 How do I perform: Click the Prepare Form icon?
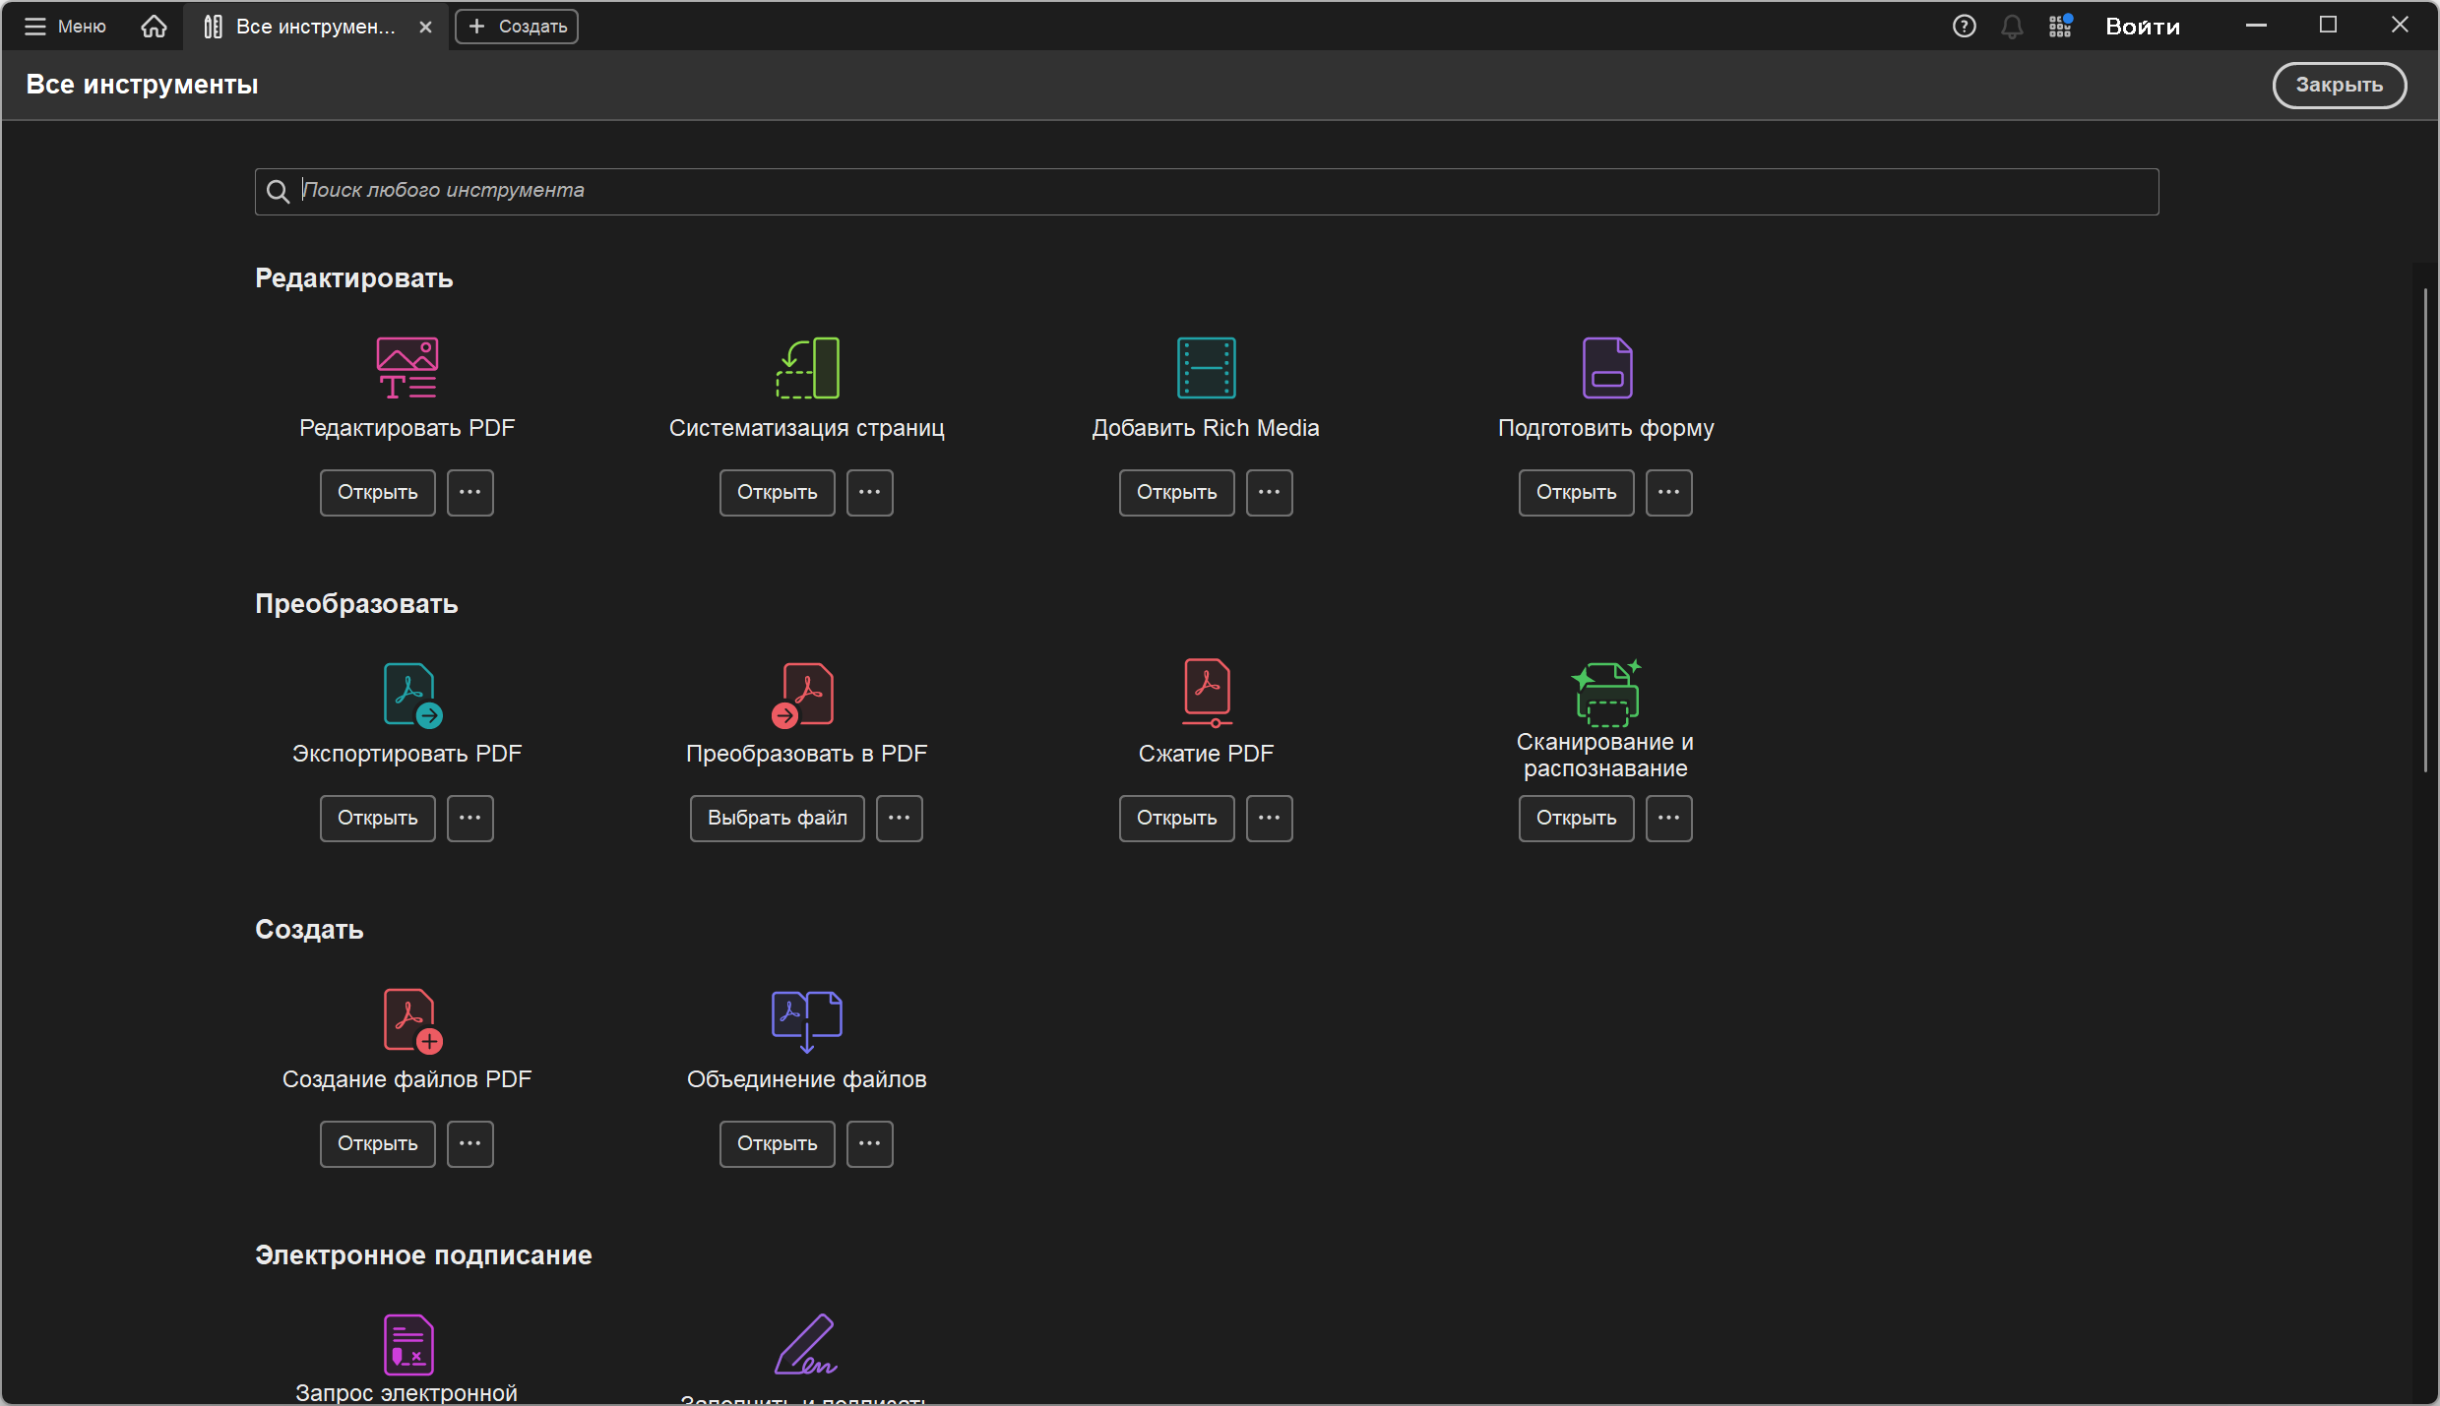click(1606, 367)
